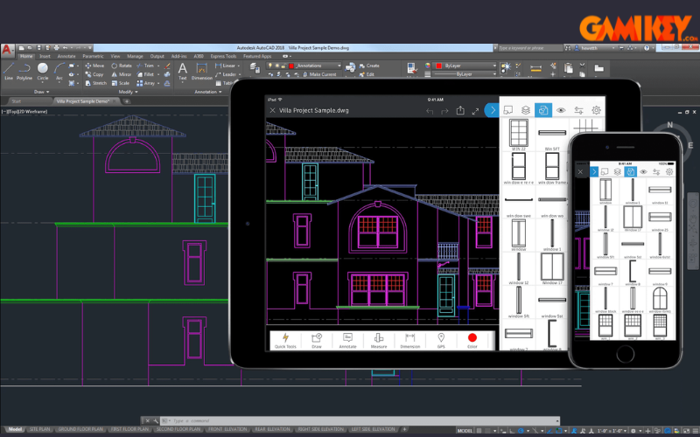700x437 pixels.
Task: Open the Express Tools ribbon tab
Action: pos(223,56)
